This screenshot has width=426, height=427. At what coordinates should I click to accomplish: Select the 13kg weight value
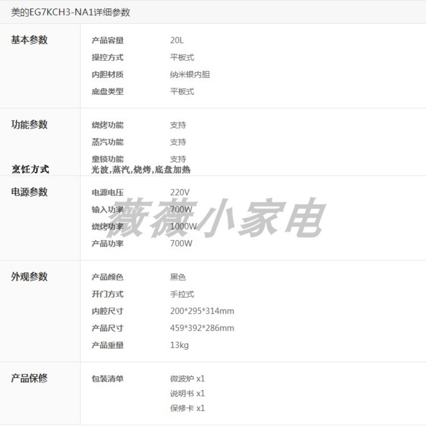coord(179,345)
